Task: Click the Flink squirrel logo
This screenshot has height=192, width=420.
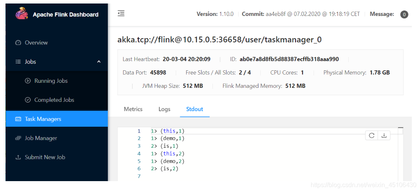Action: tap(22, 13)
